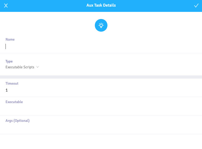Click the Timeout label

point(12,83)
